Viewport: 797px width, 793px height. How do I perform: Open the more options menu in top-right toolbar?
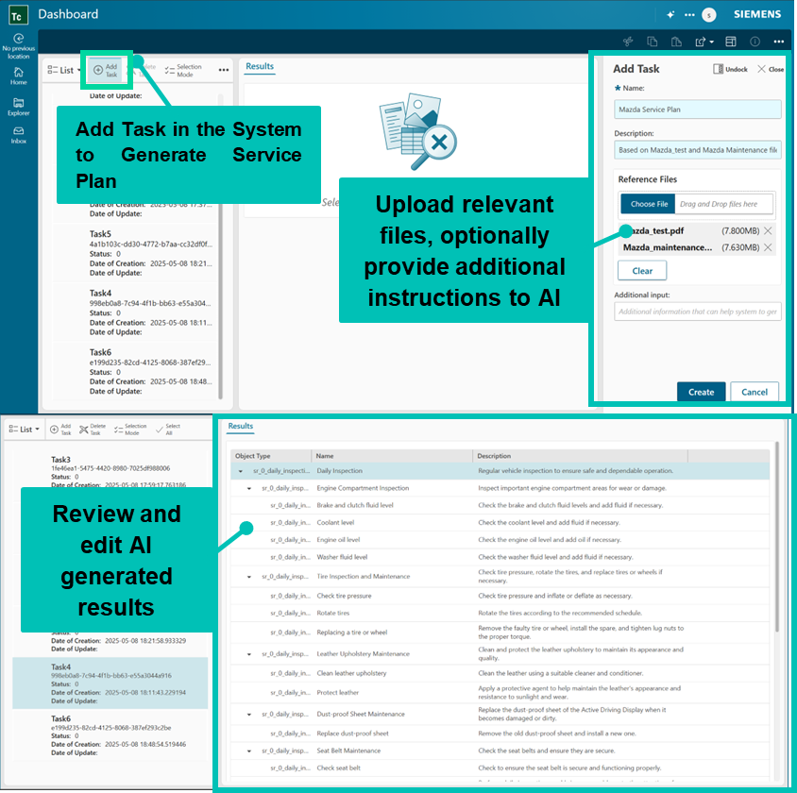(778, 42)
